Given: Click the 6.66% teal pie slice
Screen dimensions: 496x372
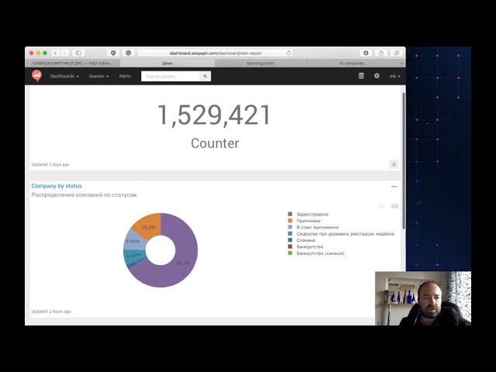Looking at the screenshot, I should coord(132,256).
